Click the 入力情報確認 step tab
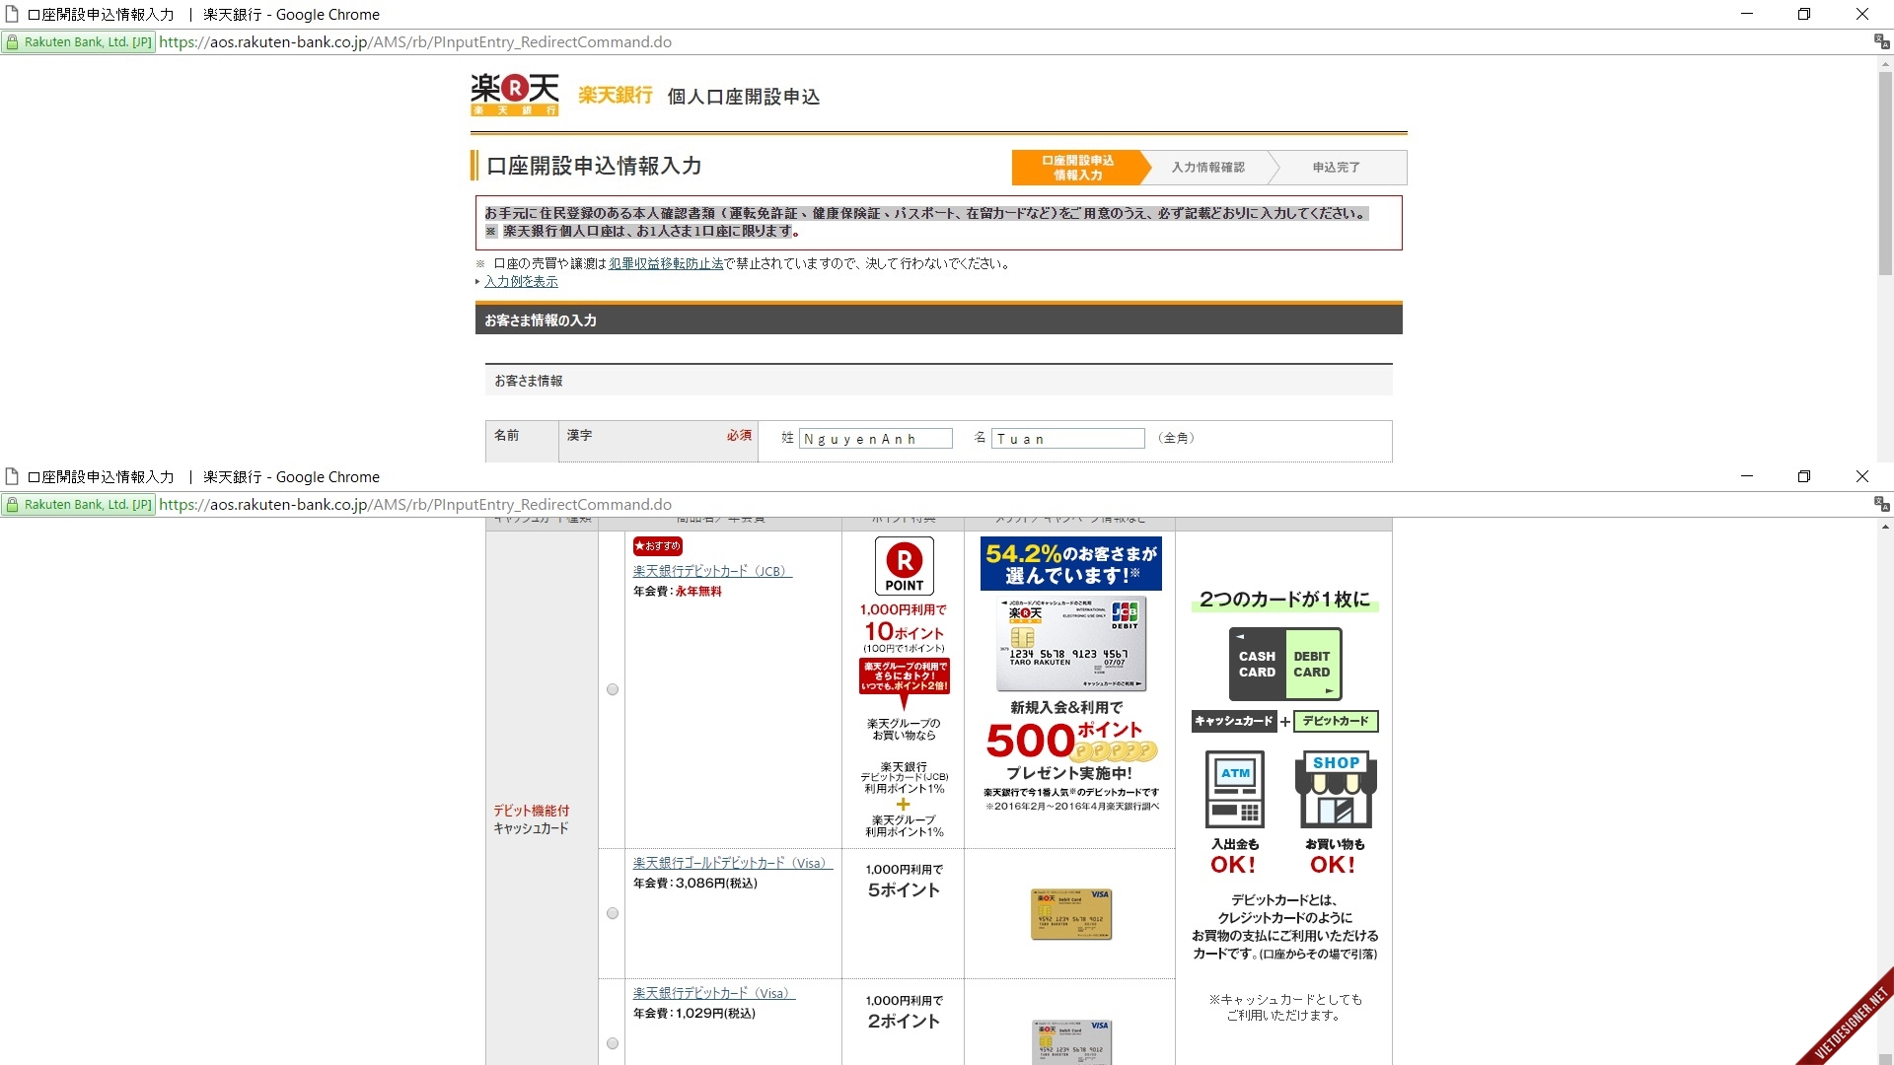Image resolution: width=1894 pixels, height=1065 pixels. 1208,168
